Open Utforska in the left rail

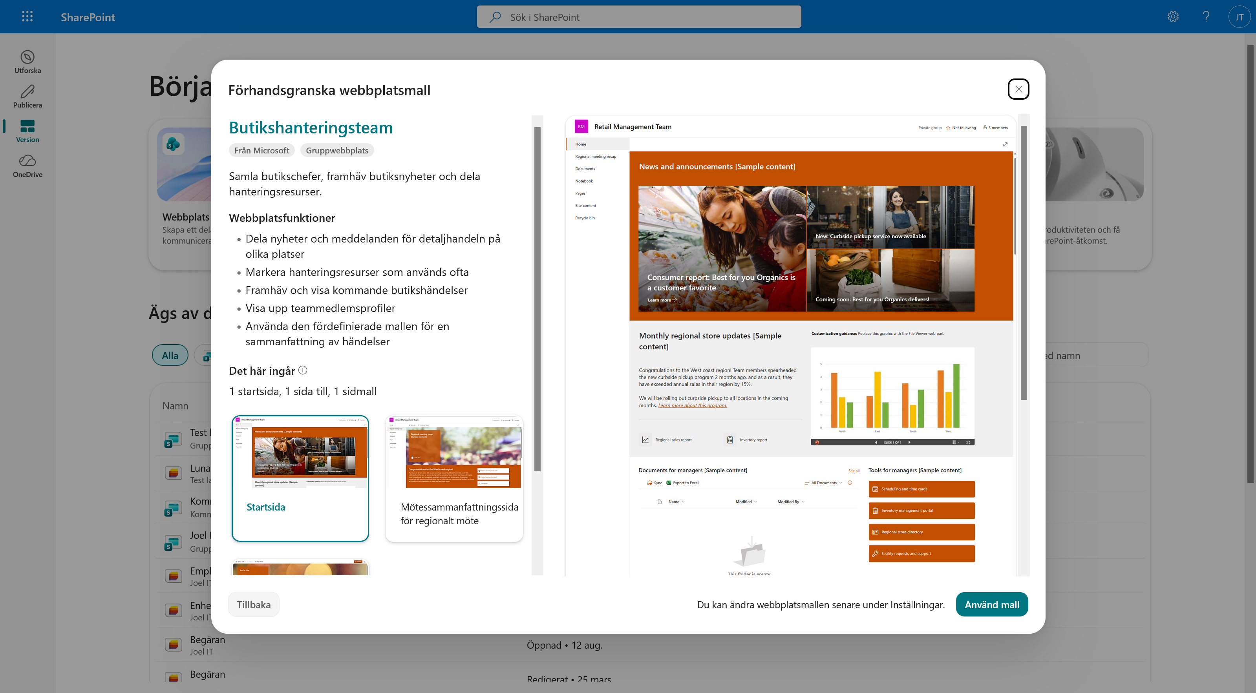click(x=27, y=62)
